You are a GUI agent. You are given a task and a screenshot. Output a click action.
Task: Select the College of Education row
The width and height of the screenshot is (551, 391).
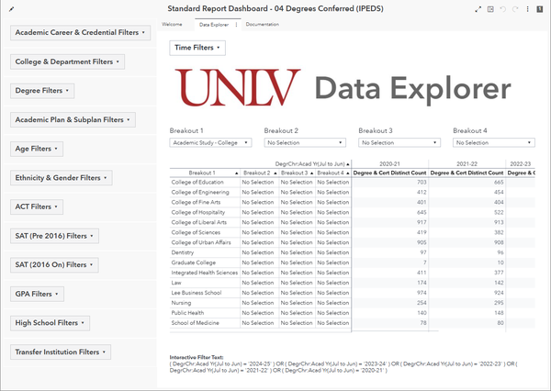click(x=197, y=183)
